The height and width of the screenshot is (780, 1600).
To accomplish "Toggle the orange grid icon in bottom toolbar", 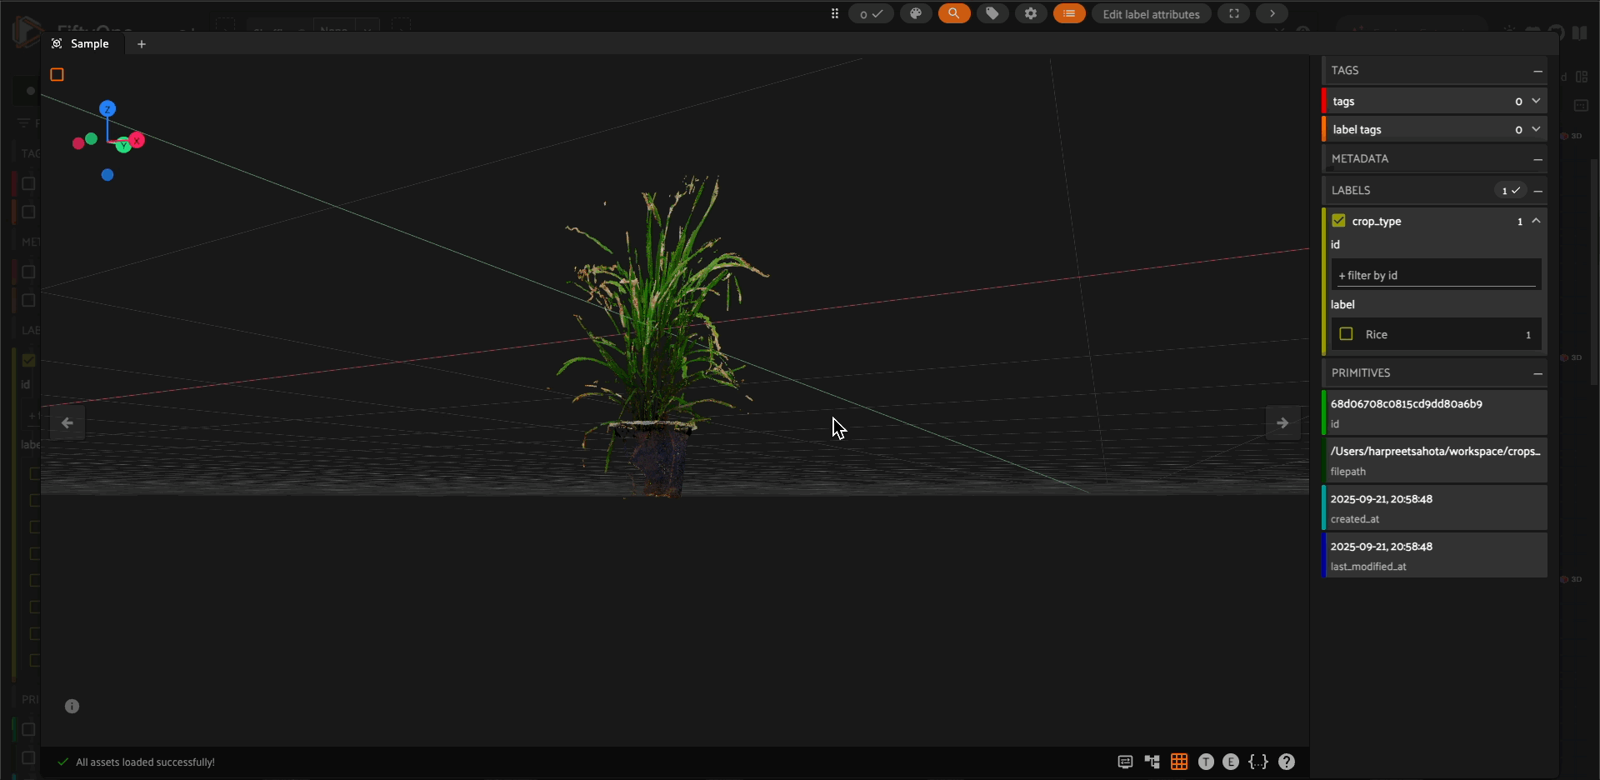I will [x=1178, y=762].
